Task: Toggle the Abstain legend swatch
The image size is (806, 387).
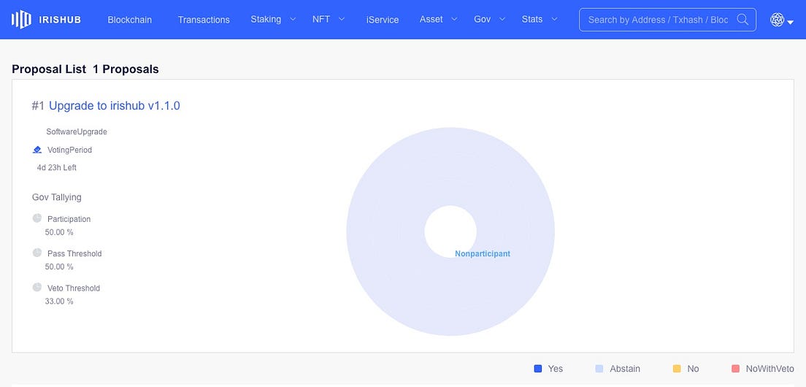Action: (599, 369)
